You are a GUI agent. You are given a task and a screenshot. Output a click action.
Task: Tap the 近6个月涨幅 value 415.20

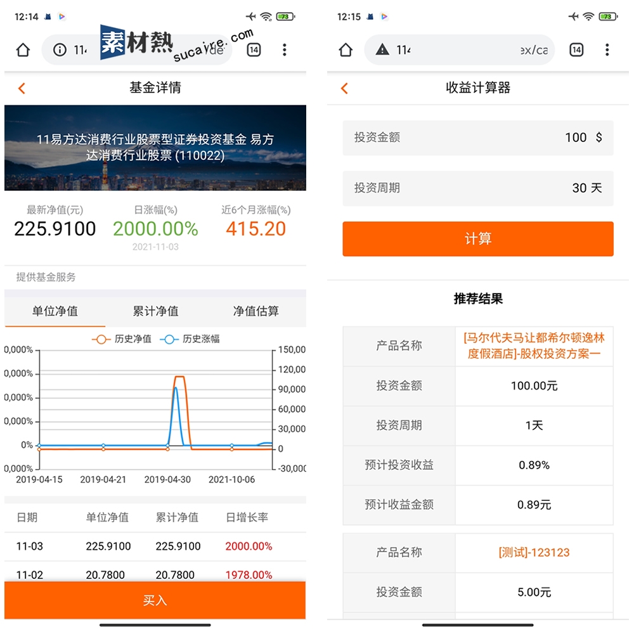256,228
